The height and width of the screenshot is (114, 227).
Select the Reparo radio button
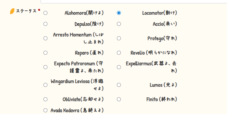[x=46, y=53]
